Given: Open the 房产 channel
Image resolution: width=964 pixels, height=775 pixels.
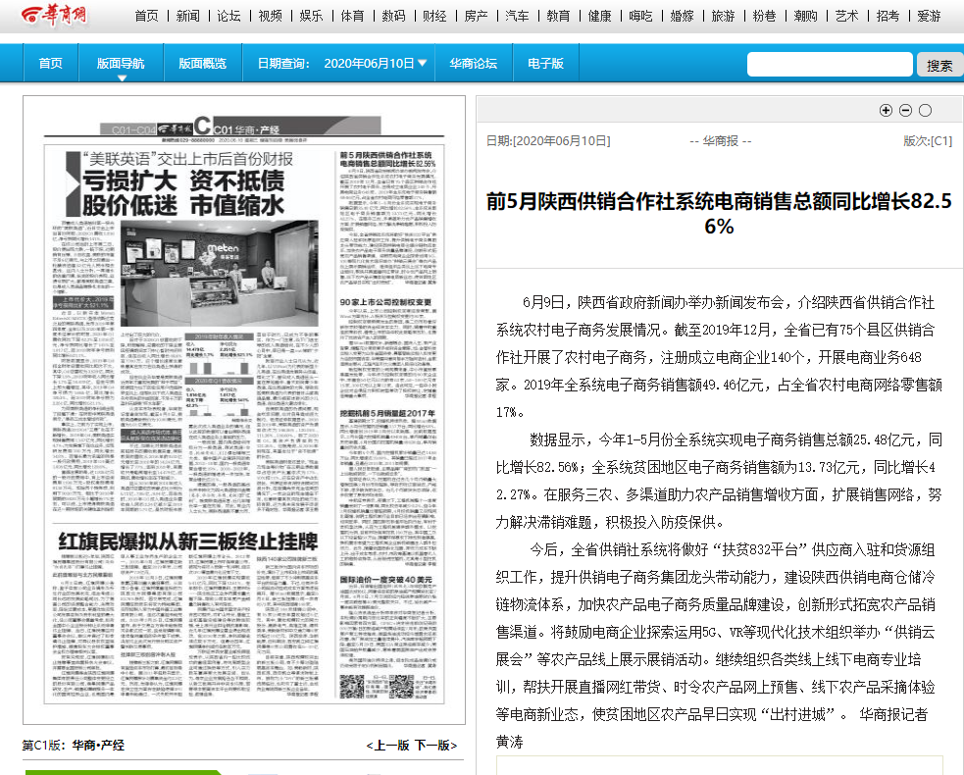Looking at the screenshot, I should point(476,16).
